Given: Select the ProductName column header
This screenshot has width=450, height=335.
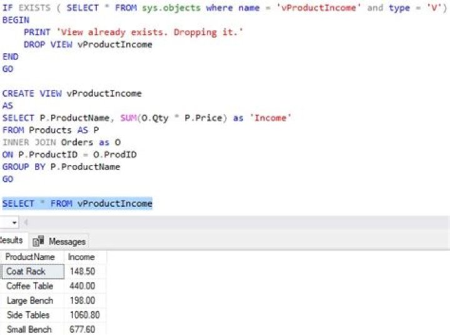Looking at the screenshot, I should [30, 257].
